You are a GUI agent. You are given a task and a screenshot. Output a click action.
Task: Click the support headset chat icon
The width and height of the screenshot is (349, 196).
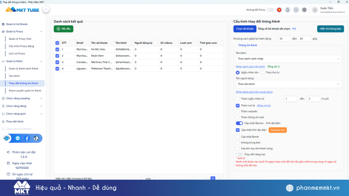click(7, 138)
